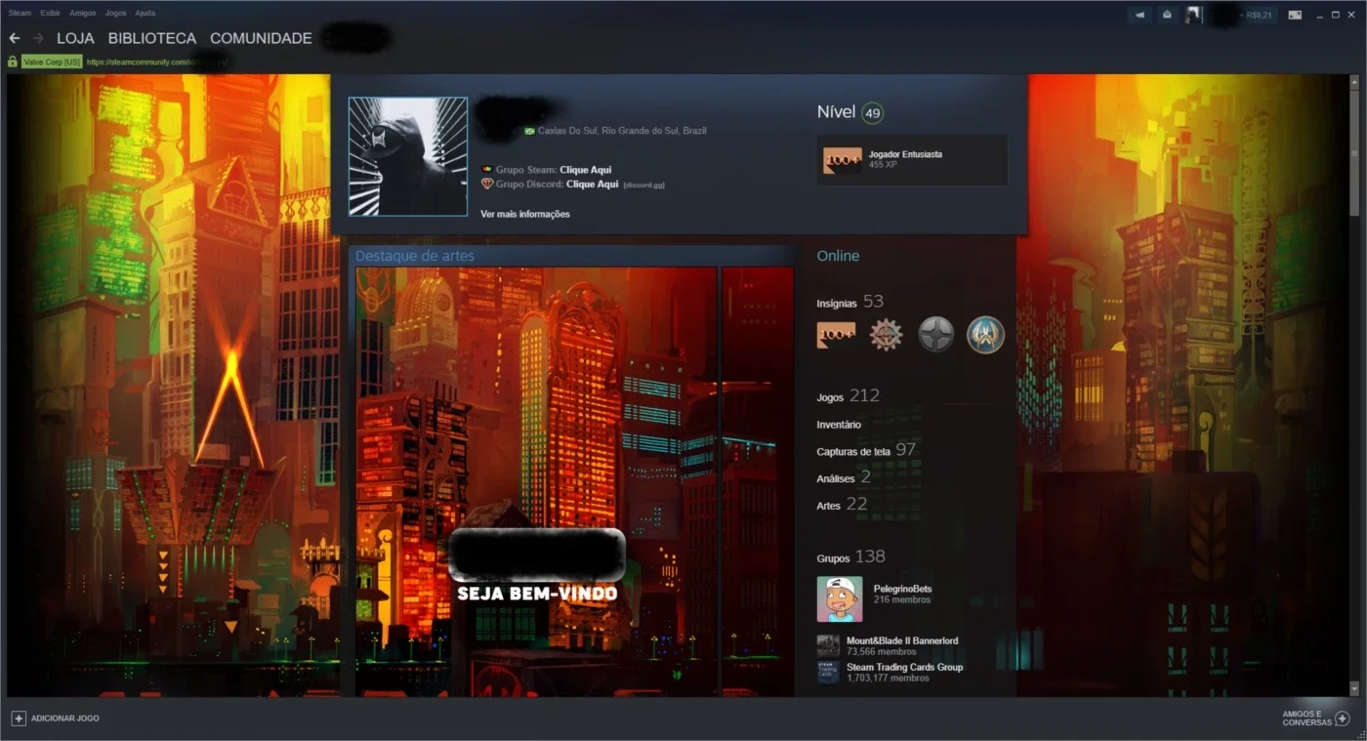Open the Insígnias 53 link
Screen dimensions: 1367x741
[849, 302]
